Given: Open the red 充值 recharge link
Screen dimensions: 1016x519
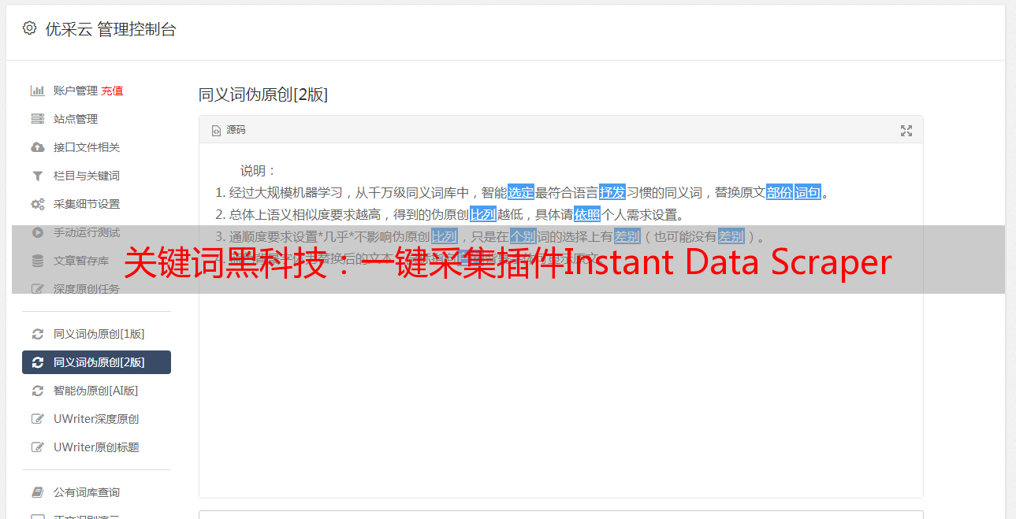Looking at the screenshot, I should 112,91.
